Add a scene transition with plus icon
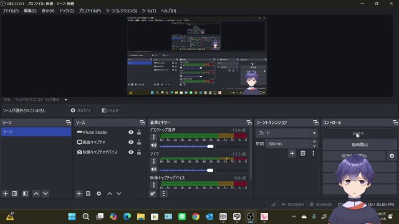Viewport: 399px width, 224px height. (292, 154)
